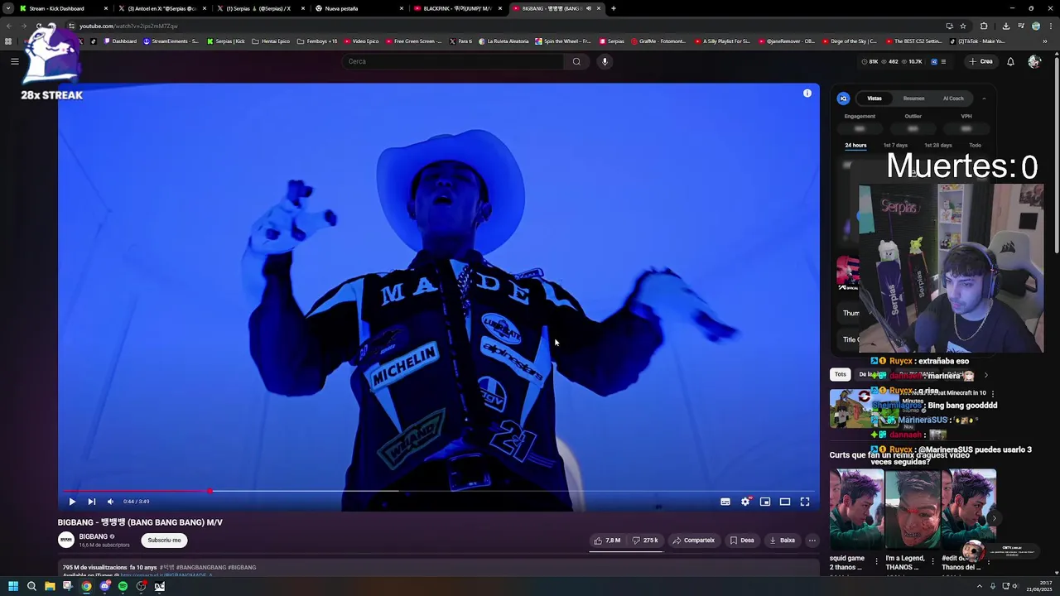Download video with Baixa button
The width and height of the screenshot is (1060, 596).
782,541
